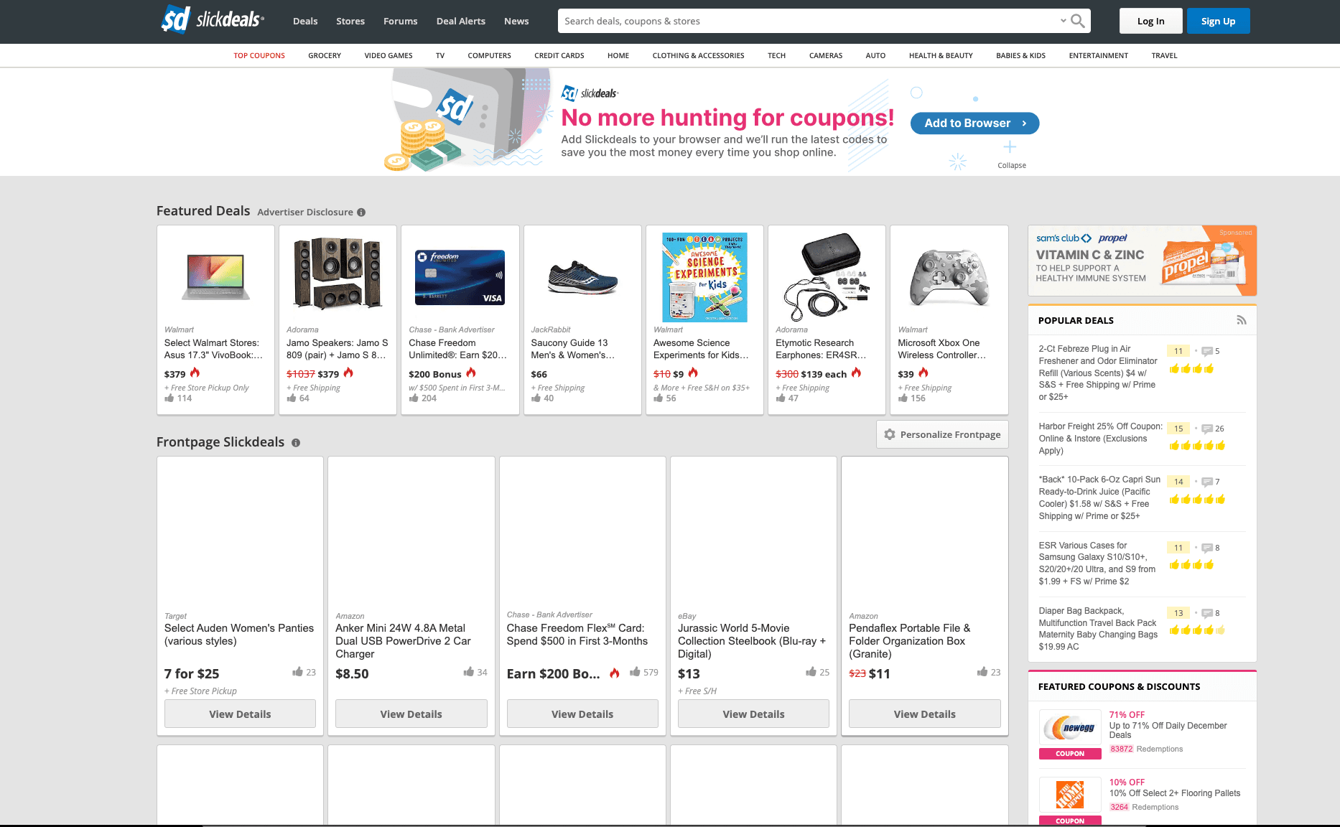The width and height of the screenshot is (1340, 827).
Task: Click thumbs-up icon on Saucony Guide 13 deal
Action: pyautogui.click(x=536, y=398)
